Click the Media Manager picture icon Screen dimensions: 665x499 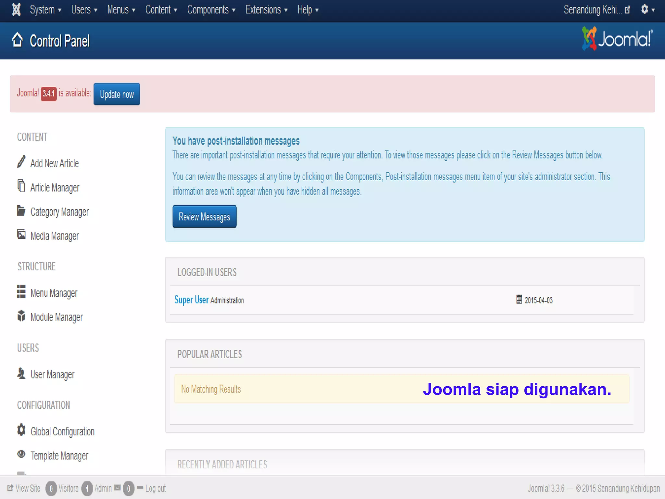pyautogui.click(x=21, y=235)
